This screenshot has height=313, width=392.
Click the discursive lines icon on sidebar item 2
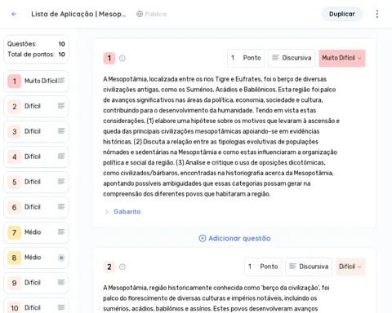coord(61,106)
